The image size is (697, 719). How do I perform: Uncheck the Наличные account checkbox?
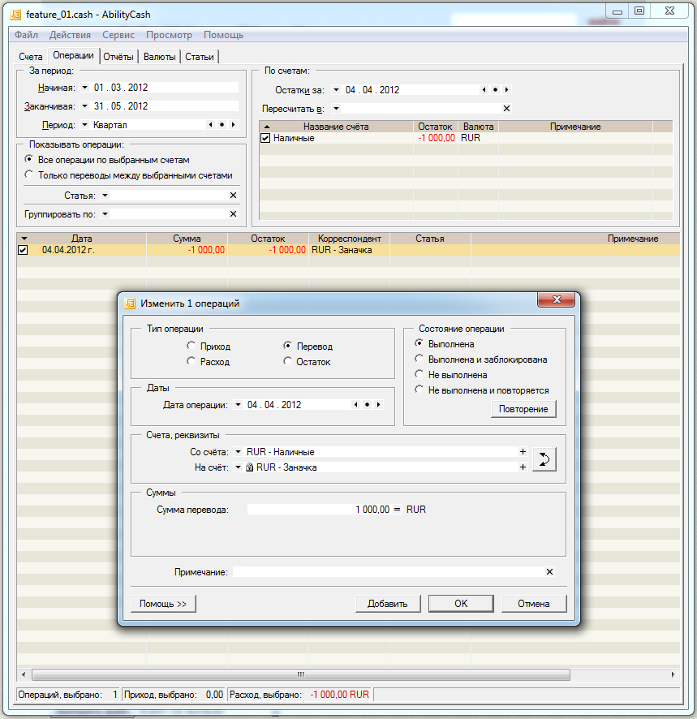[x=265, y=139]
